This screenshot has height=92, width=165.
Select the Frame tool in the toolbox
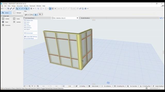17,19
